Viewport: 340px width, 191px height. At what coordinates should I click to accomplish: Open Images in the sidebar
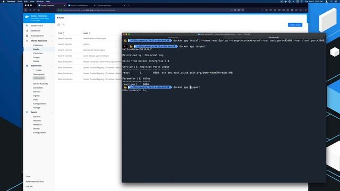tap(37, 57)
